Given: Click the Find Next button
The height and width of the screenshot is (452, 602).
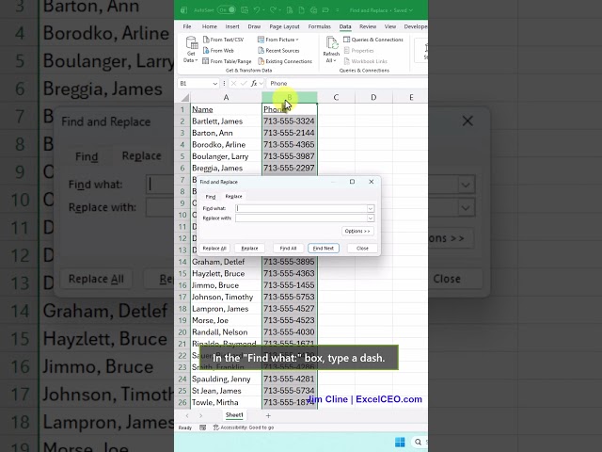Looking at the screenshot, I should pos(324,249).
